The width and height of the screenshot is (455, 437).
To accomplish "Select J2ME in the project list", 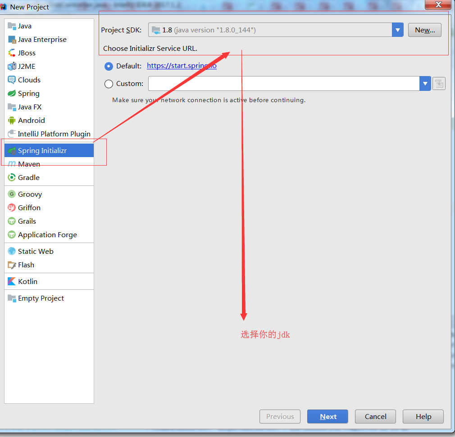I will coord(49,67).
